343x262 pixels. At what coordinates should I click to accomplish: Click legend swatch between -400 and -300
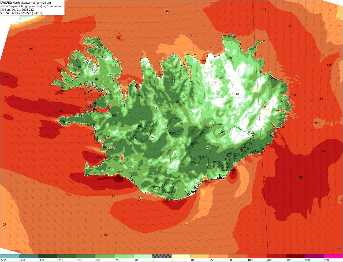(x=28, y=256)
